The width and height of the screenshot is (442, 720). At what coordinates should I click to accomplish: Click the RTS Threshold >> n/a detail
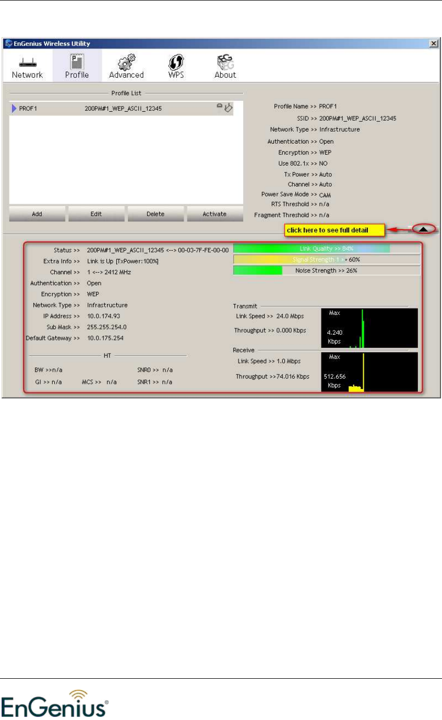(300, 204)
